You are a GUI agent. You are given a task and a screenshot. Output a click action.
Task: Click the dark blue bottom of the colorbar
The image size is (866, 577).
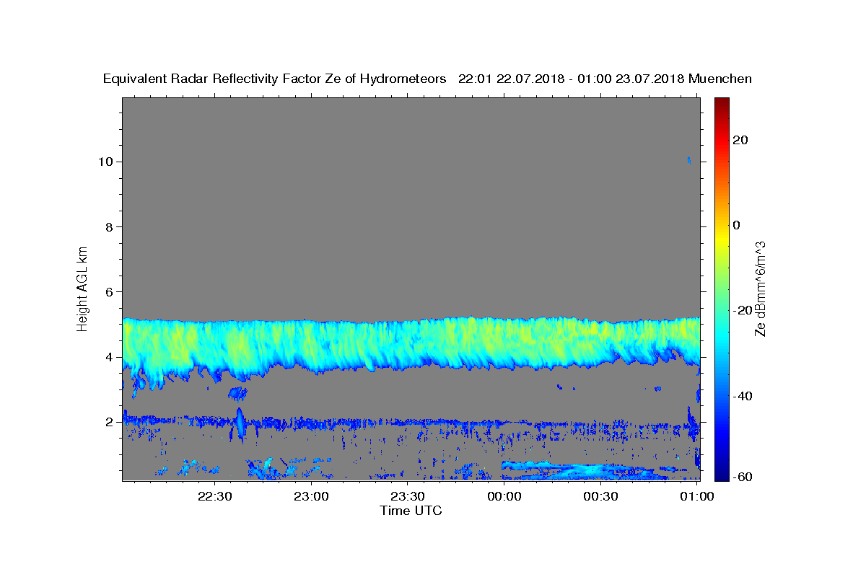(722, 475)
